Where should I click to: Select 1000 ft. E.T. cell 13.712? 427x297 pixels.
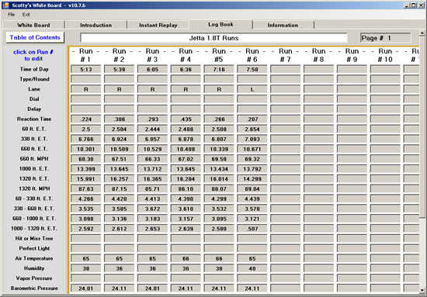coord(152,169)
